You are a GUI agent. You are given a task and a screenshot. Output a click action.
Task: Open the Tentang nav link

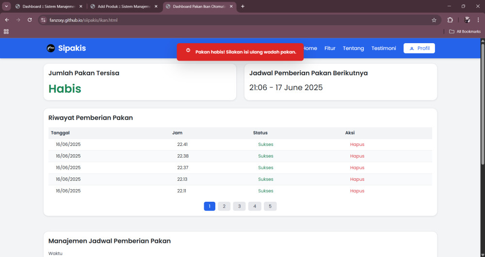pyautogui.click(x=353, y=48)
